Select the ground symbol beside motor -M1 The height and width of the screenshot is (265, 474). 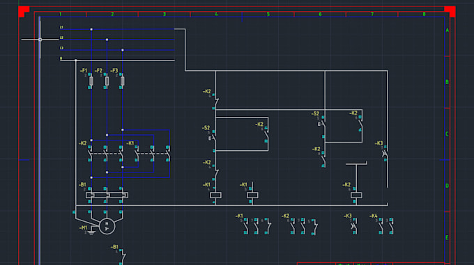(x=91, y=232)
